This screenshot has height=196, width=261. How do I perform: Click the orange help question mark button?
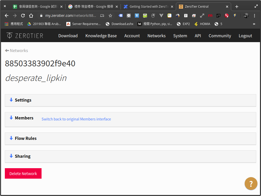click(x=251, y=183)
